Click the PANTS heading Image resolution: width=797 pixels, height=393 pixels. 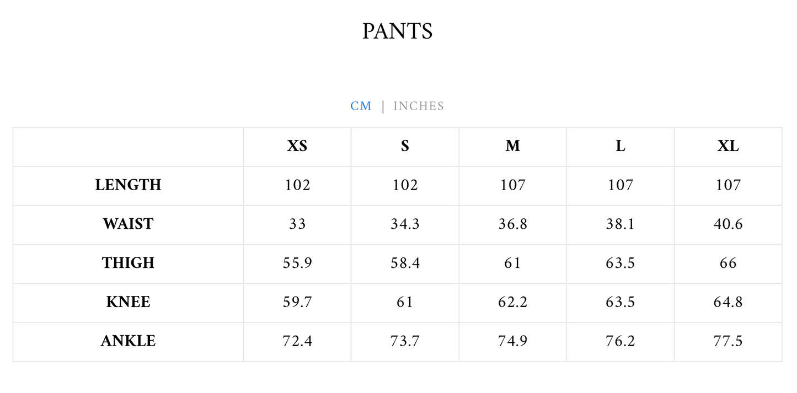pos(398,31)
